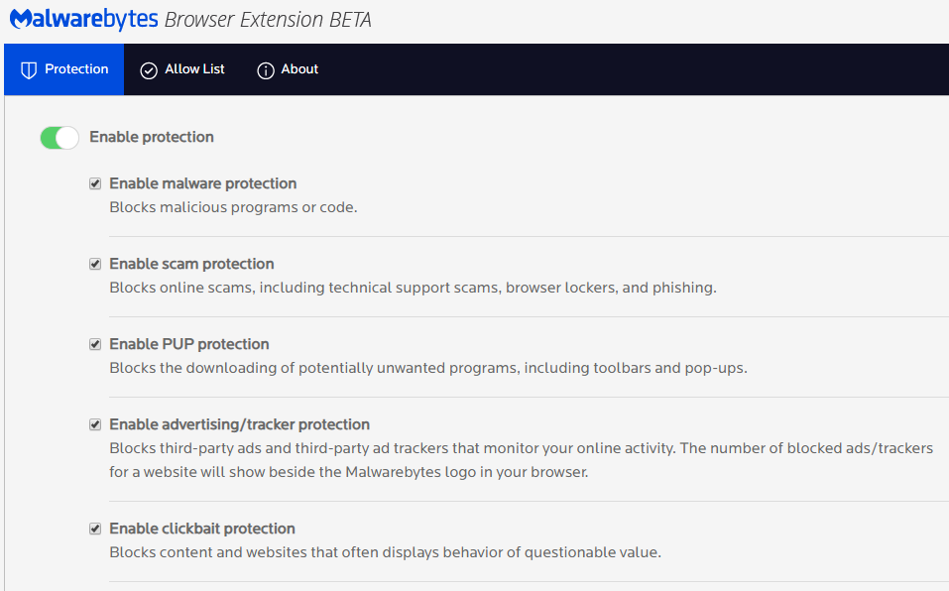949x591 pixels.
Task: Switch to the Protection tab
Action: point(64,69)
